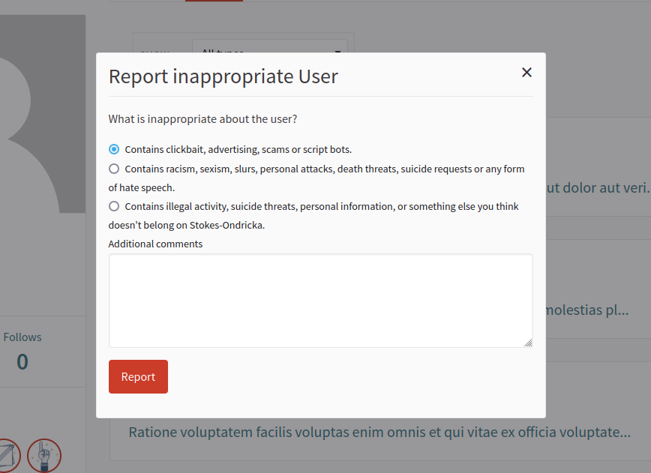Viewport: 651px width, 473px height.
Task: Open the post ending 'molestias pl...'
Action: pyautogui.click(x=587, y=310)
